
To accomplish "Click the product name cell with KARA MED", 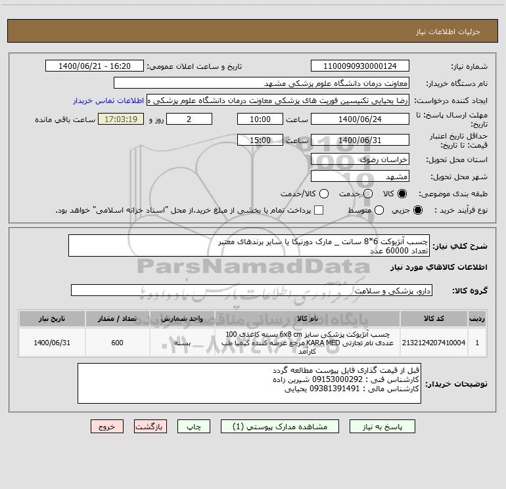I will click(x=308, y=343).
